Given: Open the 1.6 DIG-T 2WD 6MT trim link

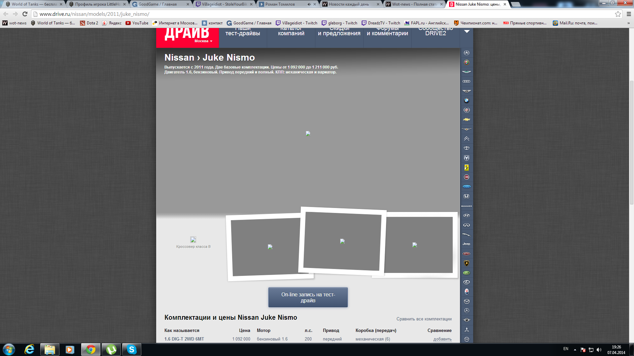Looking at the screenshot, I should pyautogui.click(x=184, y=339).
